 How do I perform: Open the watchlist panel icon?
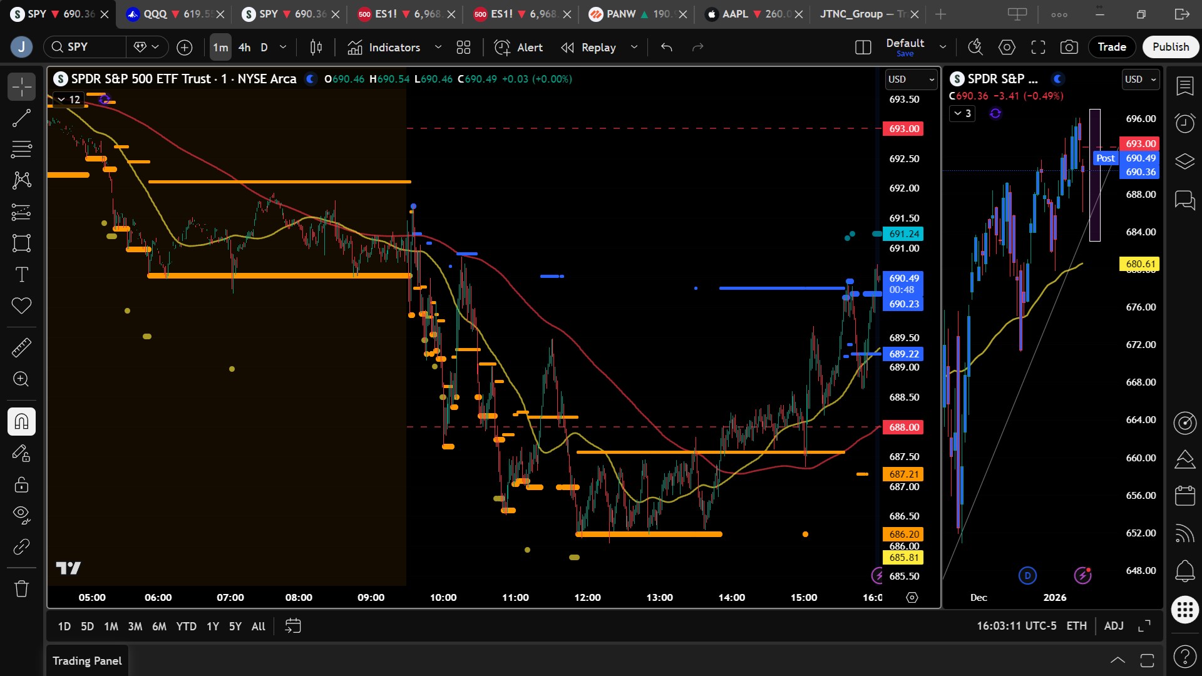(1184, 86)
